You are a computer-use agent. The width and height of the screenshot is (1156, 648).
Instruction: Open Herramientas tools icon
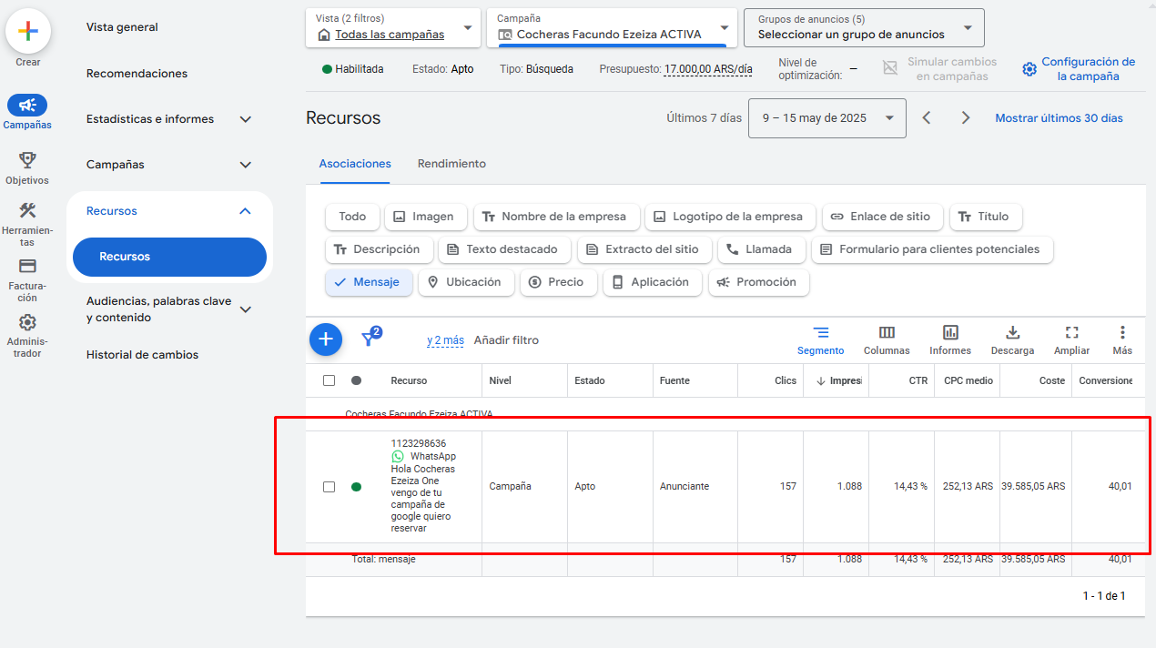pos(27,211)
